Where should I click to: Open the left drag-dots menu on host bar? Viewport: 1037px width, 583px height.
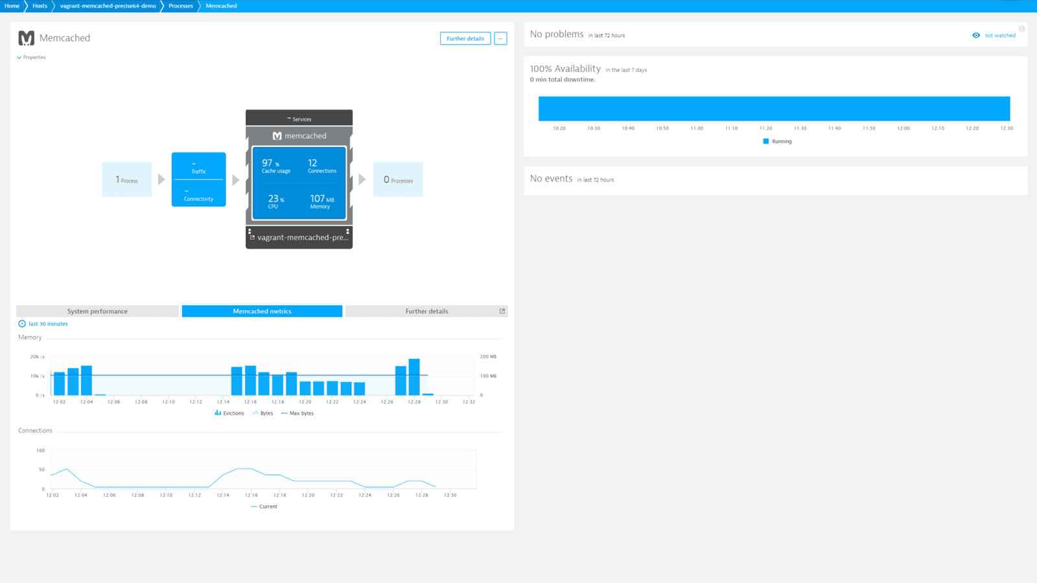pos(250,231)
